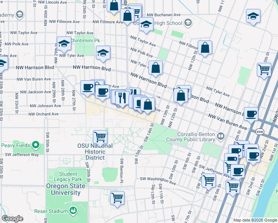
Task: Open the coffee cup marker next to NW Jackson Ave
Action: 87,88
